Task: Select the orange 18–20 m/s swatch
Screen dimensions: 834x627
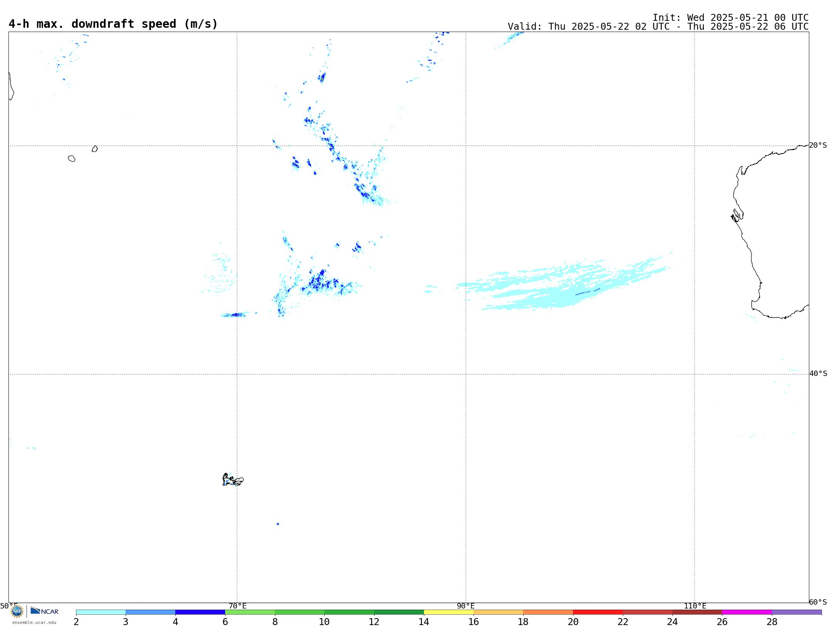Action: tap(548, 612)
